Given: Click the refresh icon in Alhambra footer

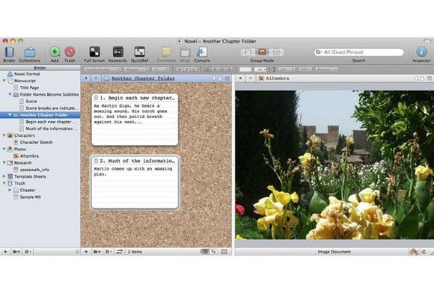Looking at the screenshot, I should point(424,252).
